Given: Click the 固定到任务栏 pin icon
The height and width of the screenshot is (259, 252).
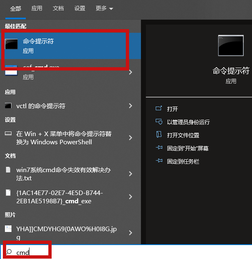Looking at the screenshot, I should coord(159,161).
